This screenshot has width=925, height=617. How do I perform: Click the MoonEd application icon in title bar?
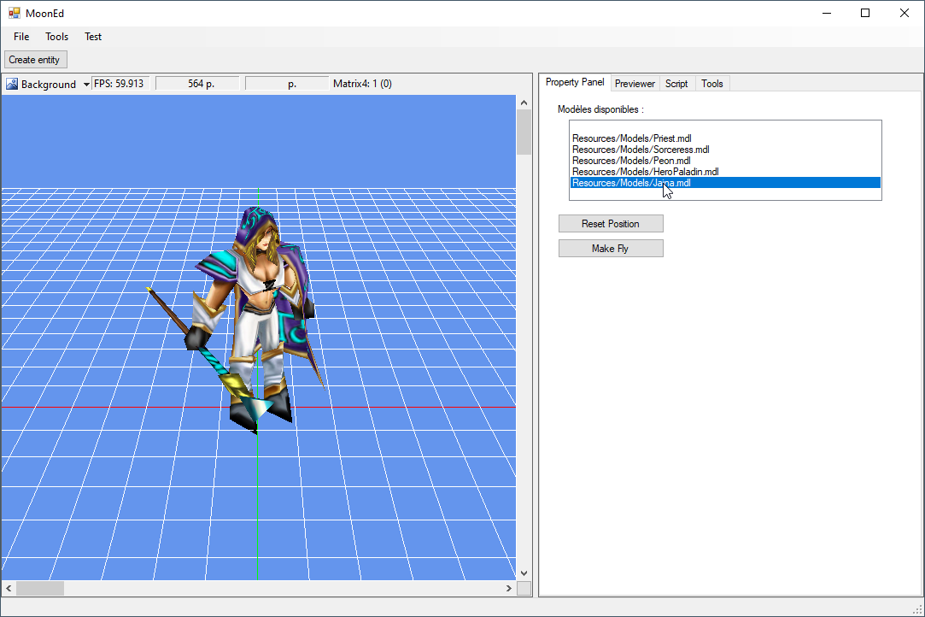point(14,14)
